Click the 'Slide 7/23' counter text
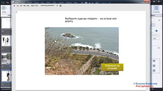This screenshot has width=163, height=91. (35, 6)
